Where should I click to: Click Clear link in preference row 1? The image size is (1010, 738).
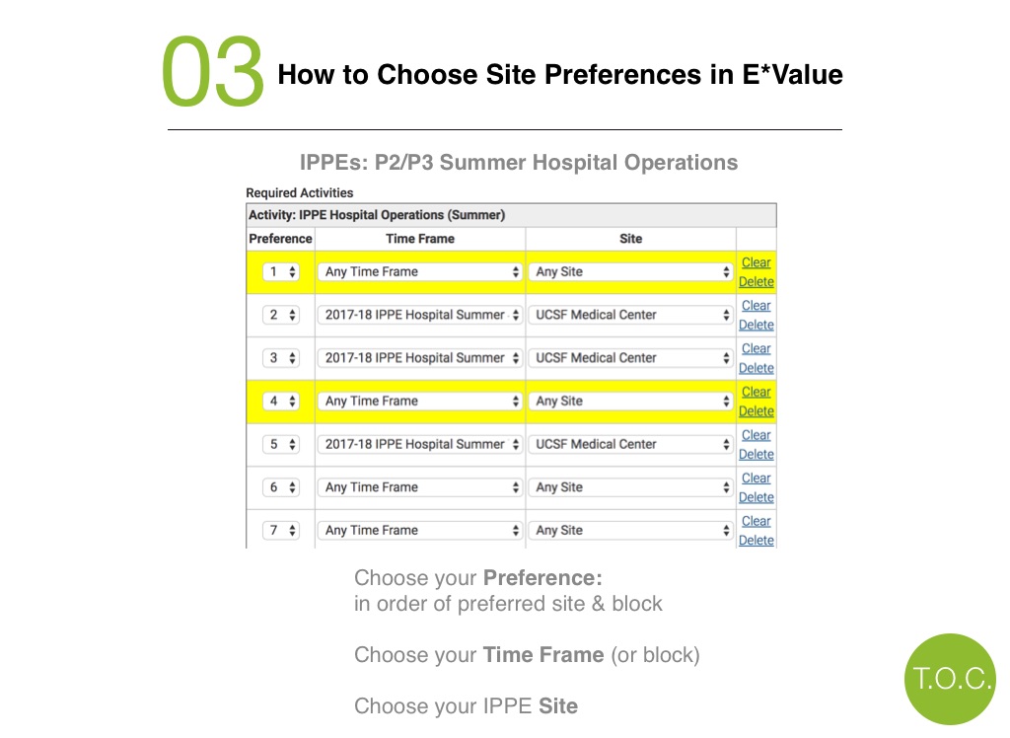(x=756, y=262)
